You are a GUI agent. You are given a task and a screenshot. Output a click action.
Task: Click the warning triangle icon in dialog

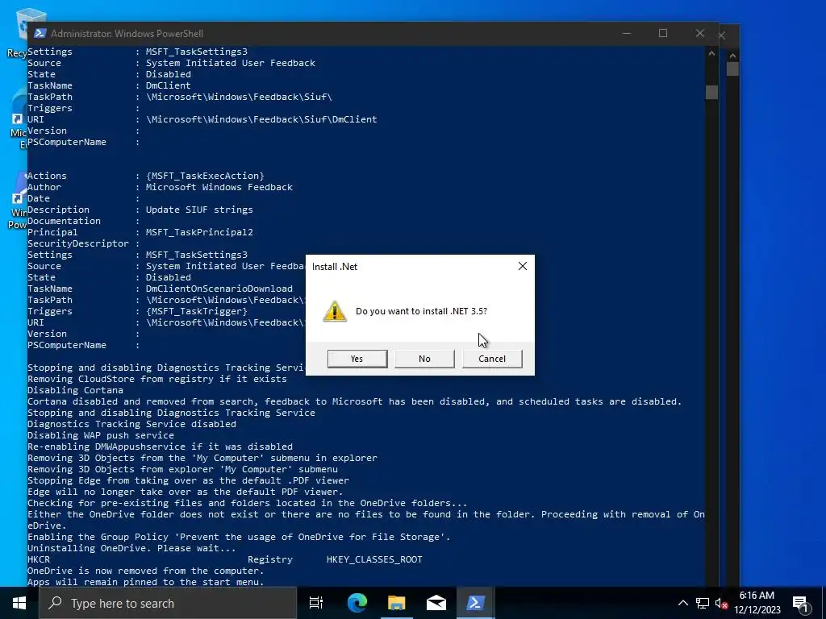[x=335, y=311]
